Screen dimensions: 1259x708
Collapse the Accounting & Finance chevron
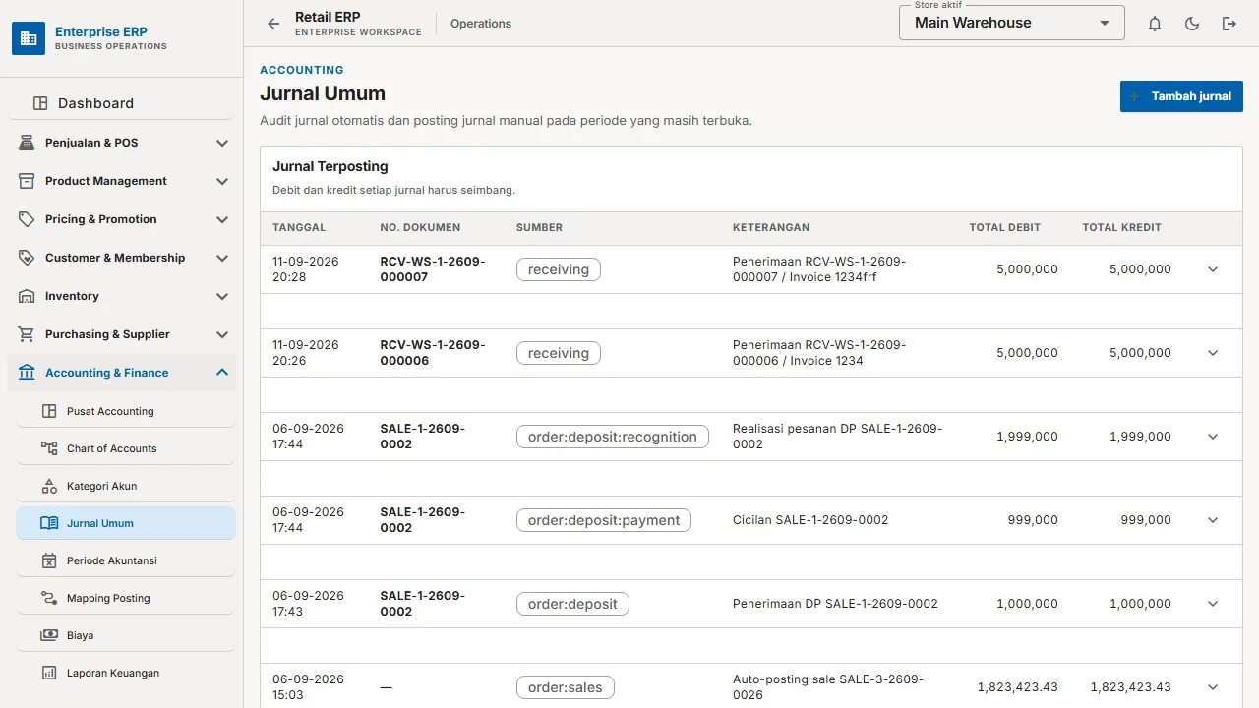coord(222,373)
